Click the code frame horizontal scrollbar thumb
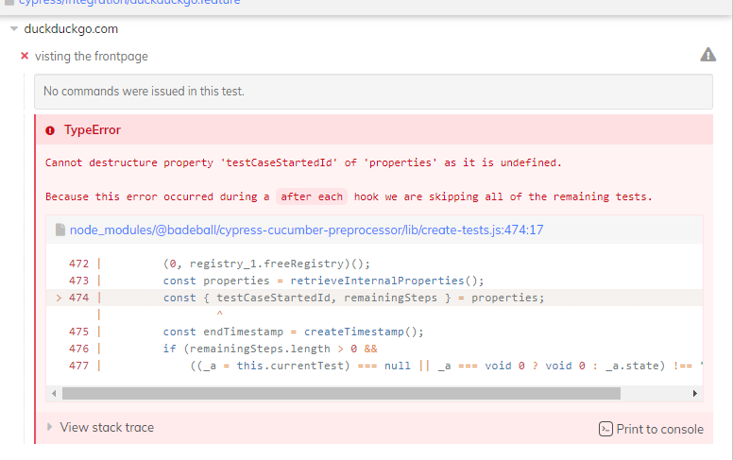Viewport: 733px width, 460px height. (x=341, y=394)
